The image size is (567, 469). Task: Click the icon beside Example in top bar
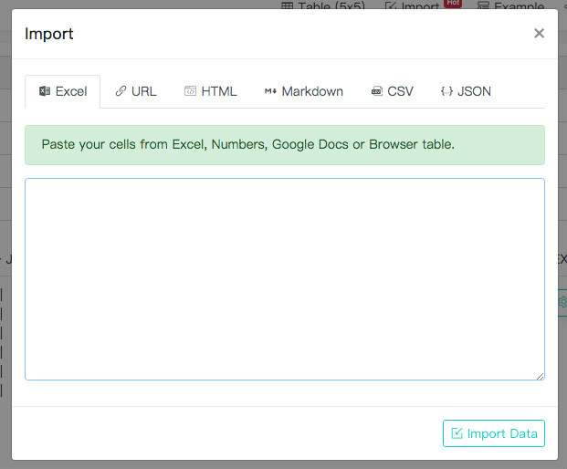(x=483, y=6)
